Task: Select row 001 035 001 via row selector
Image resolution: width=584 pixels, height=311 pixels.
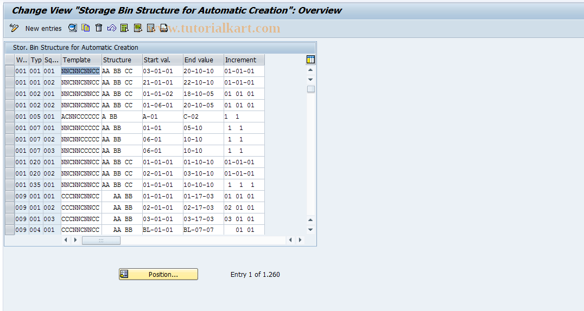Action: coord(10,185)
